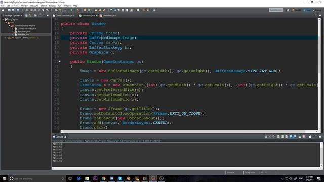Open the File menu

(3, 6)
